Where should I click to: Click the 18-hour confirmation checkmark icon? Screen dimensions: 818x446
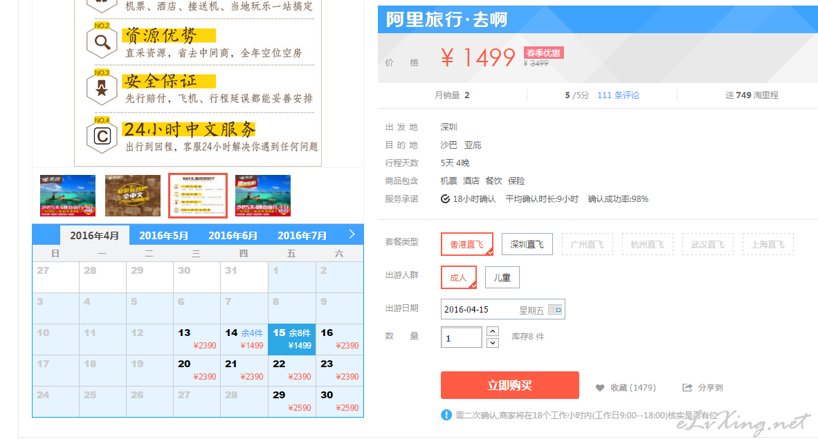coord(445,199)
